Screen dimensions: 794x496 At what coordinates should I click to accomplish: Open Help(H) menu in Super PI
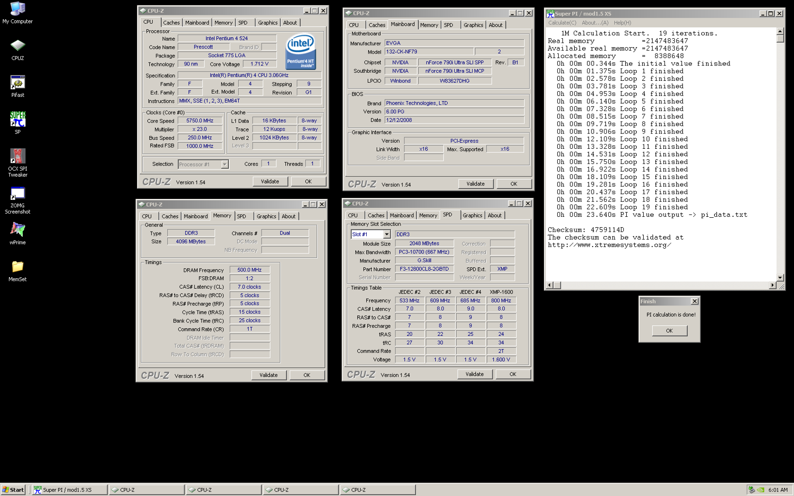point(622,23)
